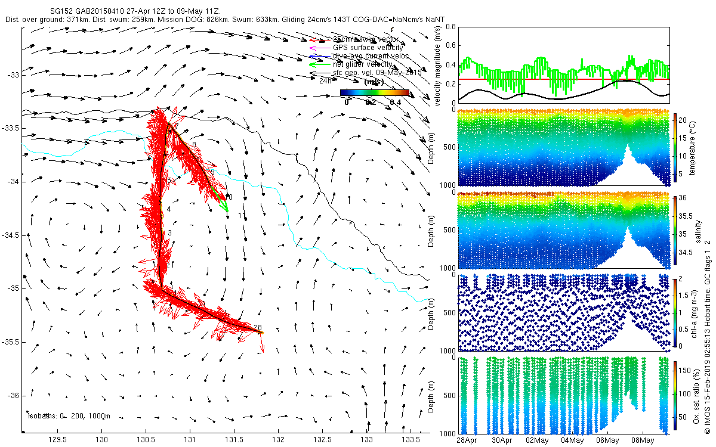Click the 04May date label
Screen dimensions: 716x447
click(x=573, y=440)
